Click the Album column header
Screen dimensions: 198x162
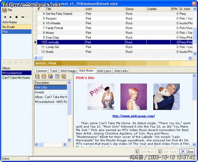pos(17,68)
